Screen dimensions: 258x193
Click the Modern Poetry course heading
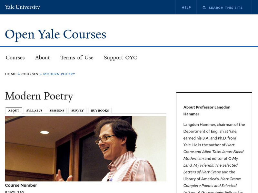(x=39, y=96)
